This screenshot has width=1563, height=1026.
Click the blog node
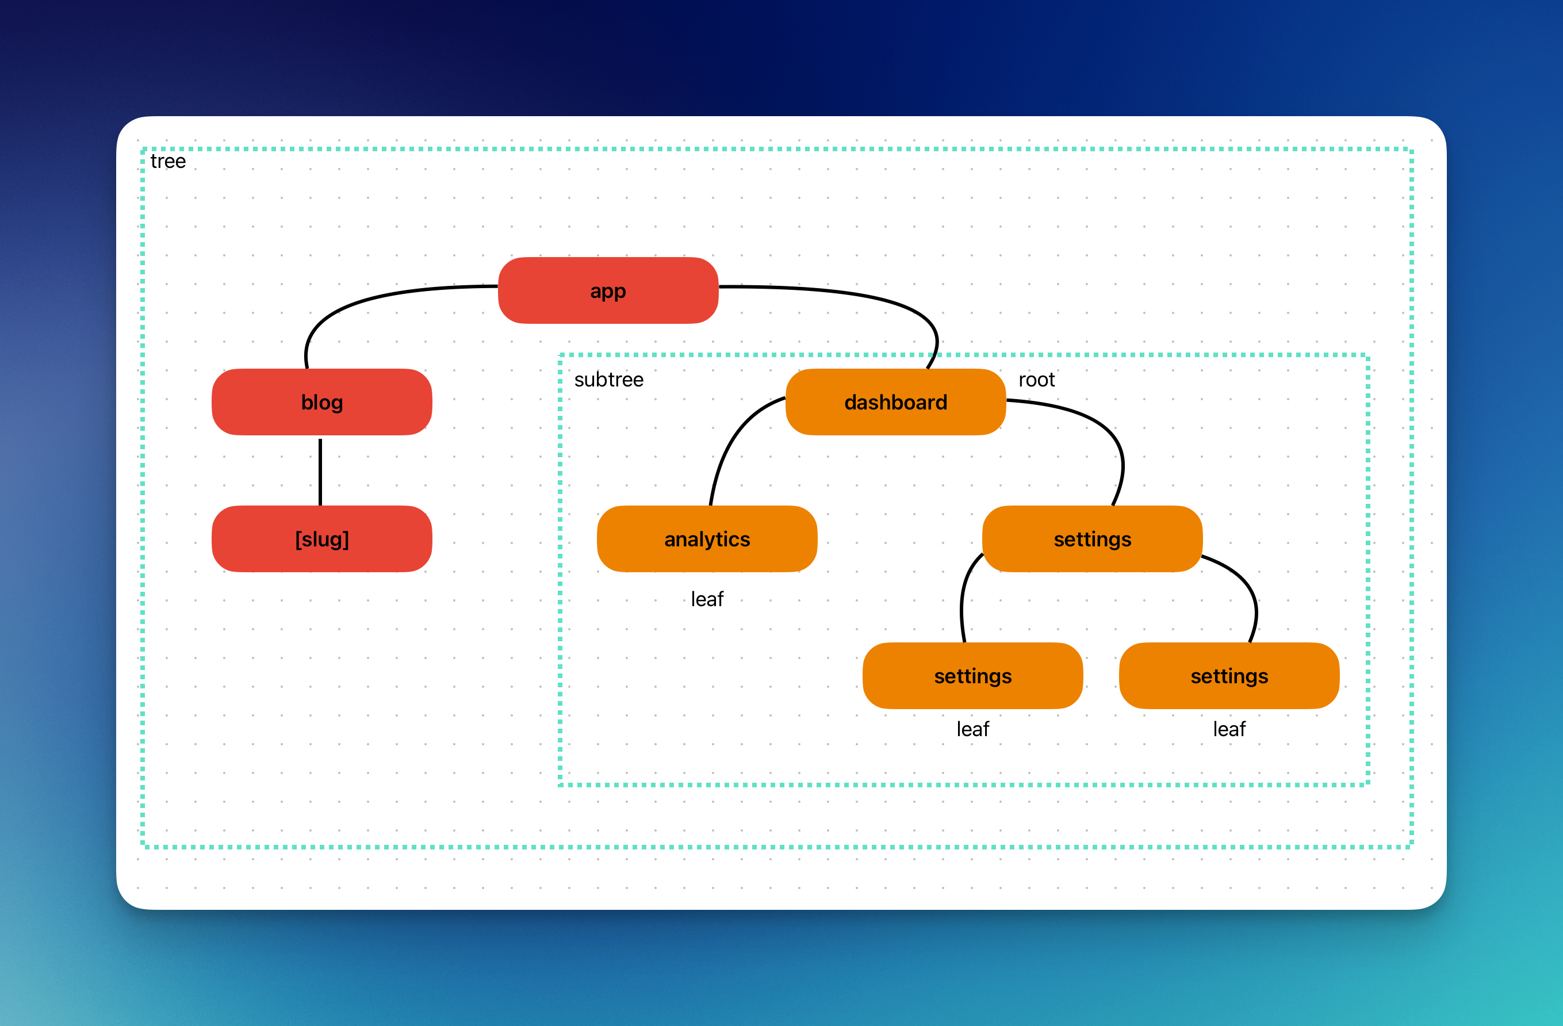321,402
